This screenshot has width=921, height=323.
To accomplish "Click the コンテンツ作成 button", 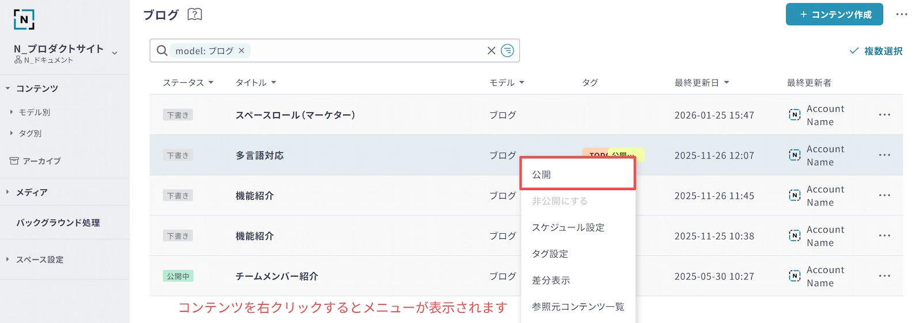I will tap(835, 14).
